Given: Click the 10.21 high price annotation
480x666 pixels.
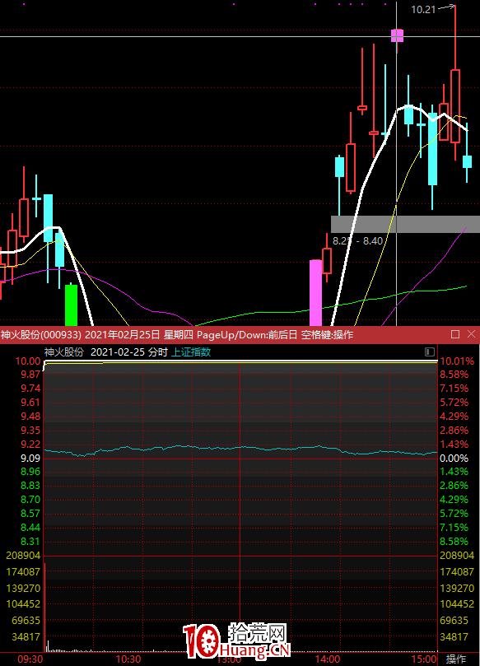Looking at the screenshot, I should pos(423,9).
